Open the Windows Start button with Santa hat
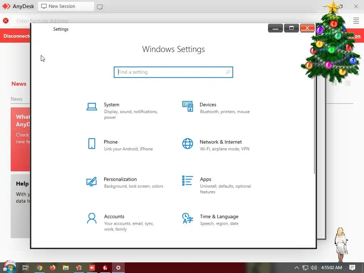 click(x=9, y=267)
